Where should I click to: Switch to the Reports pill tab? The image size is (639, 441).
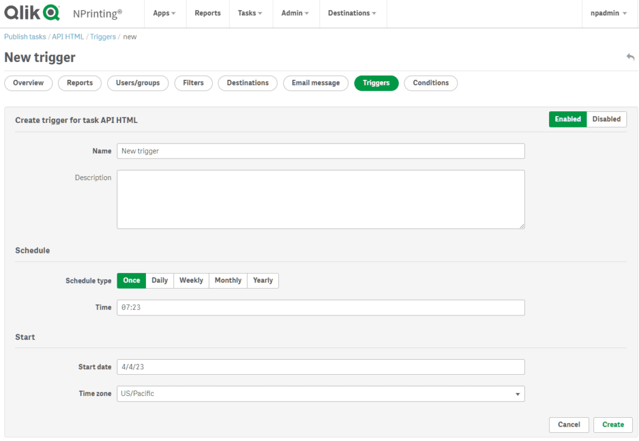click(79, 83)
